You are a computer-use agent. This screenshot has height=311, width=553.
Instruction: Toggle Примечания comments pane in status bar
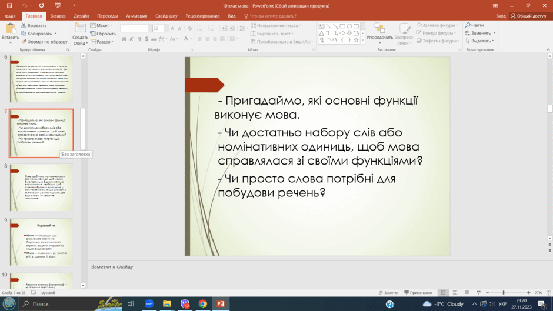(418, 293)
